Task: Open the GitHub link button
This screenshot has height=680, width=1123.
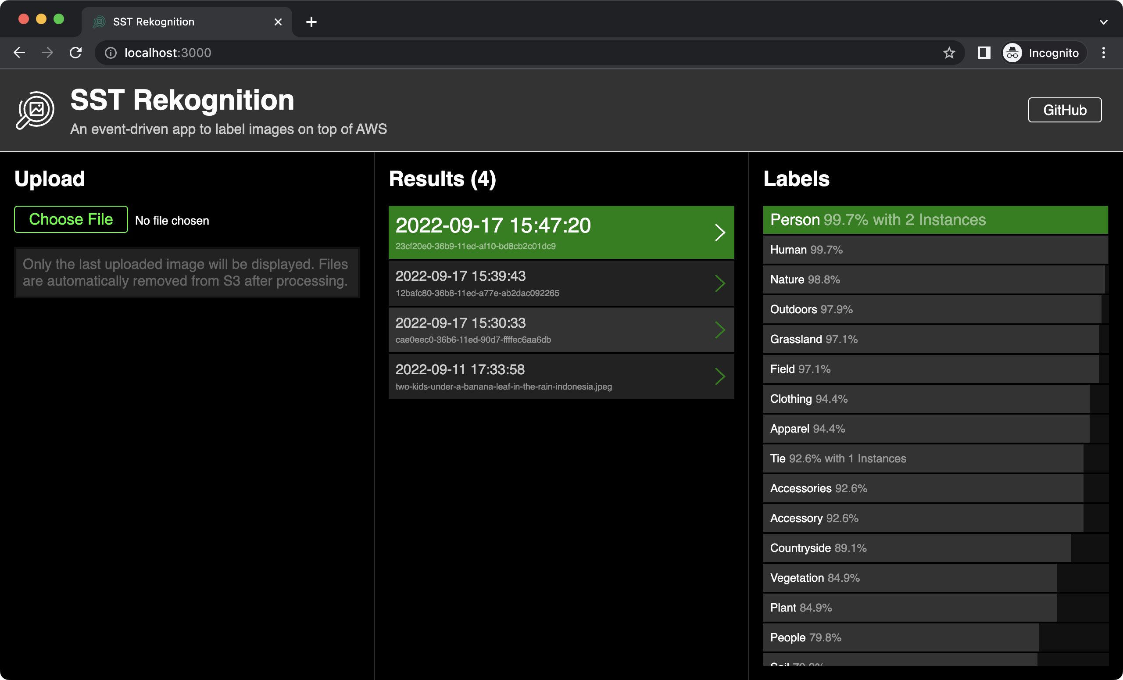Action: coord(1065,110)
